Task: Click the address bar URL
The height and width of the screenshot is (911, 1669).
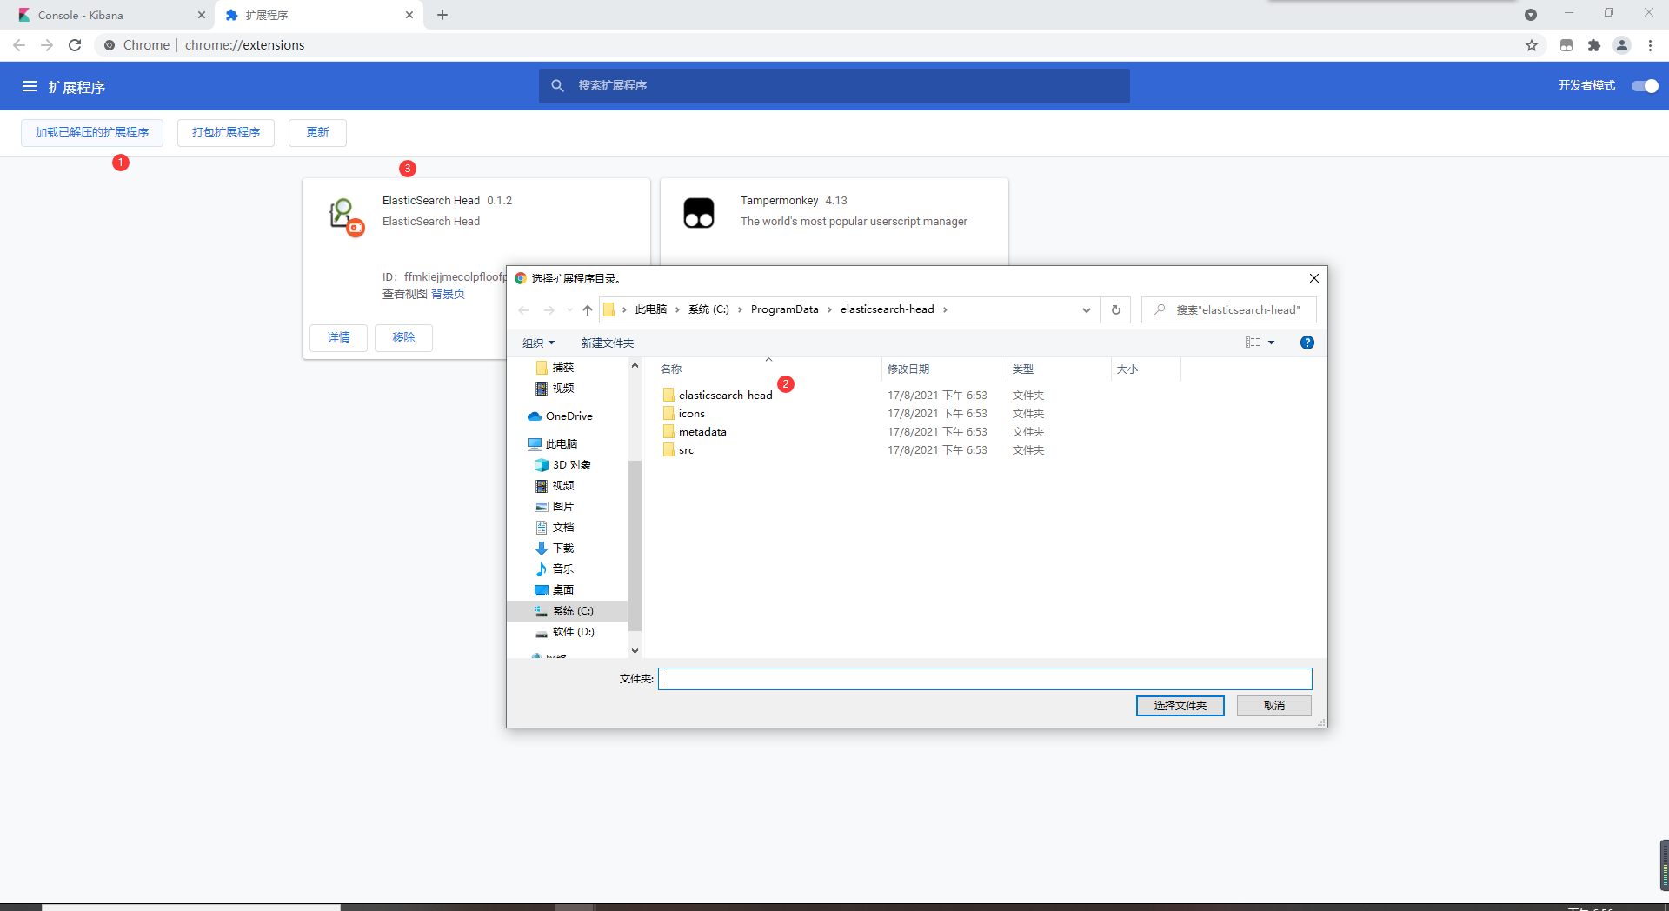Action: pyautogui.click(x=244, y=45)
